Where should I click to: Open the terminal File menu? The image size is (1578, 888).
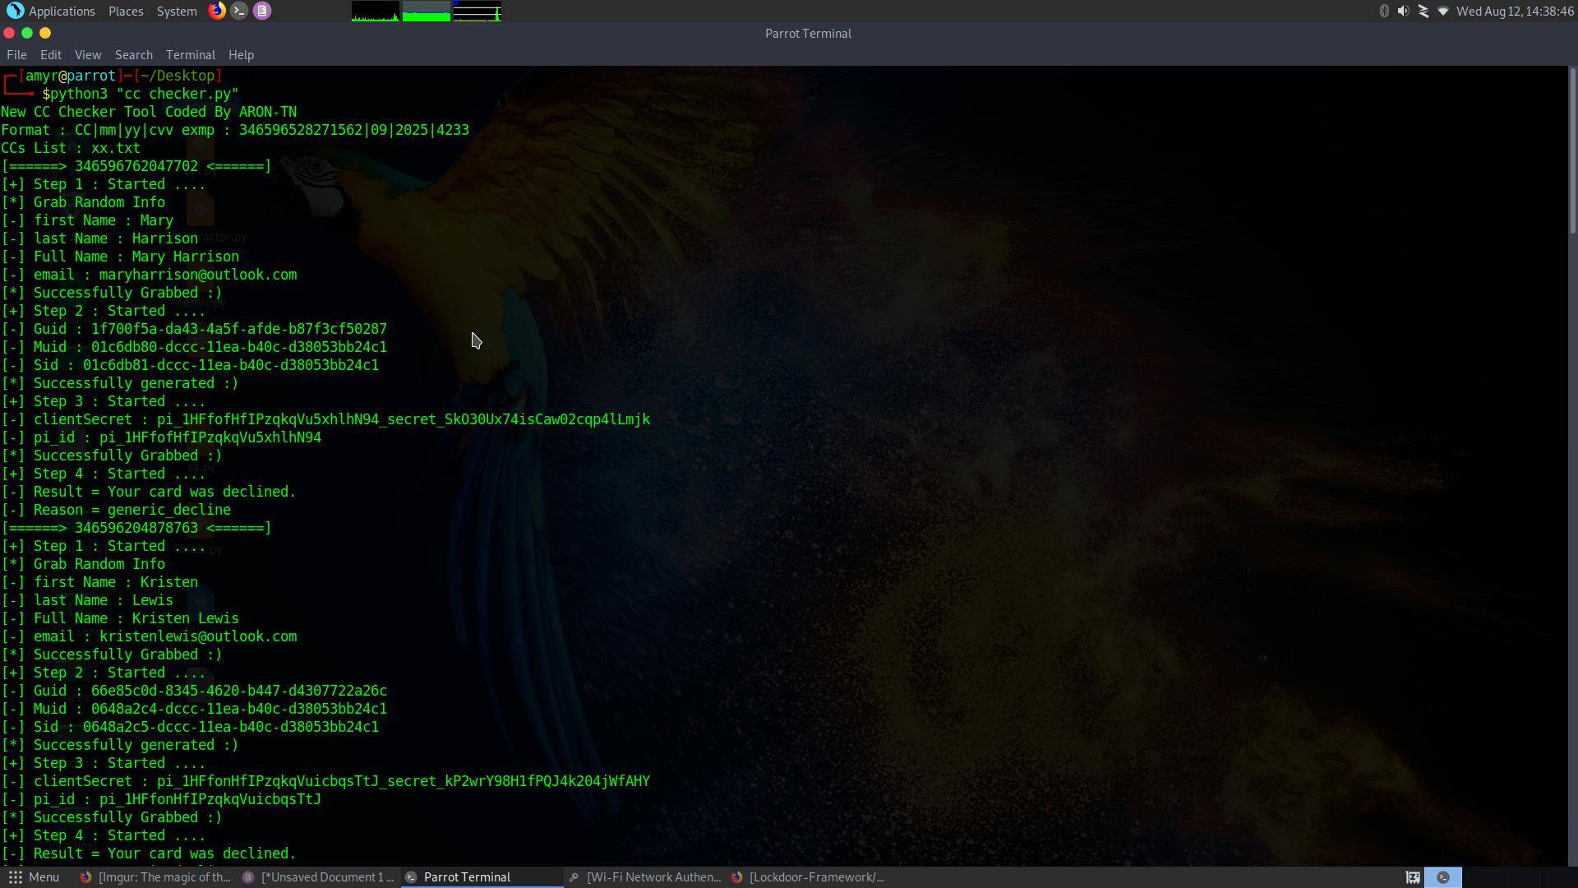(16, 55)
